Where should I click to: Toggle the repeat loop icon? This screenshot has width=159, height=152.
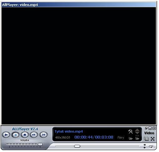click(151, 147)
